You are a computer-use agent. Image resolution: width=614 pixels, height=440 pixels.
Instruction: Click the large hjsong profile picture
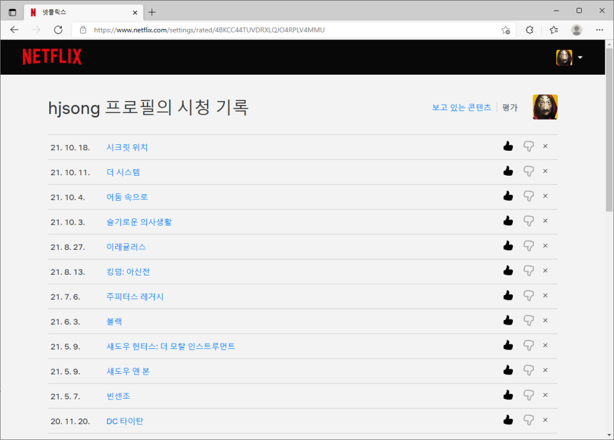[545, 107]
